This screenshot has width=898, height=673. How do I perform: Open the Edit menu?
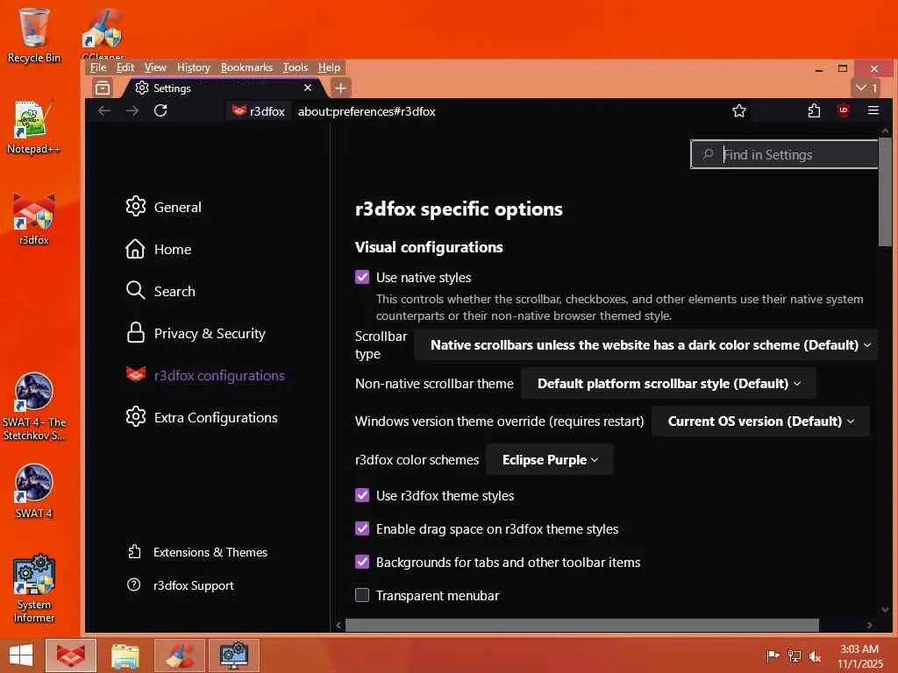tap(125, 67)
